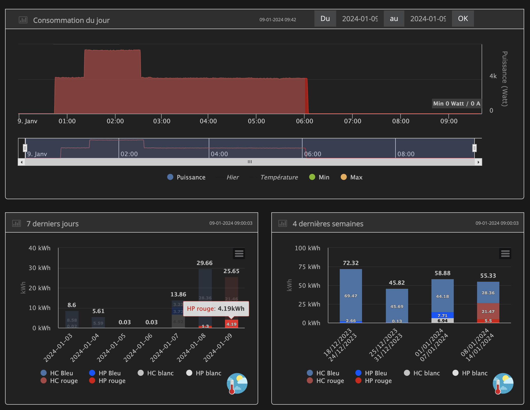Open hamburger menu in 7 derniers jours chart
Viewport: 530px width, 410px height.
coord(239,254)
